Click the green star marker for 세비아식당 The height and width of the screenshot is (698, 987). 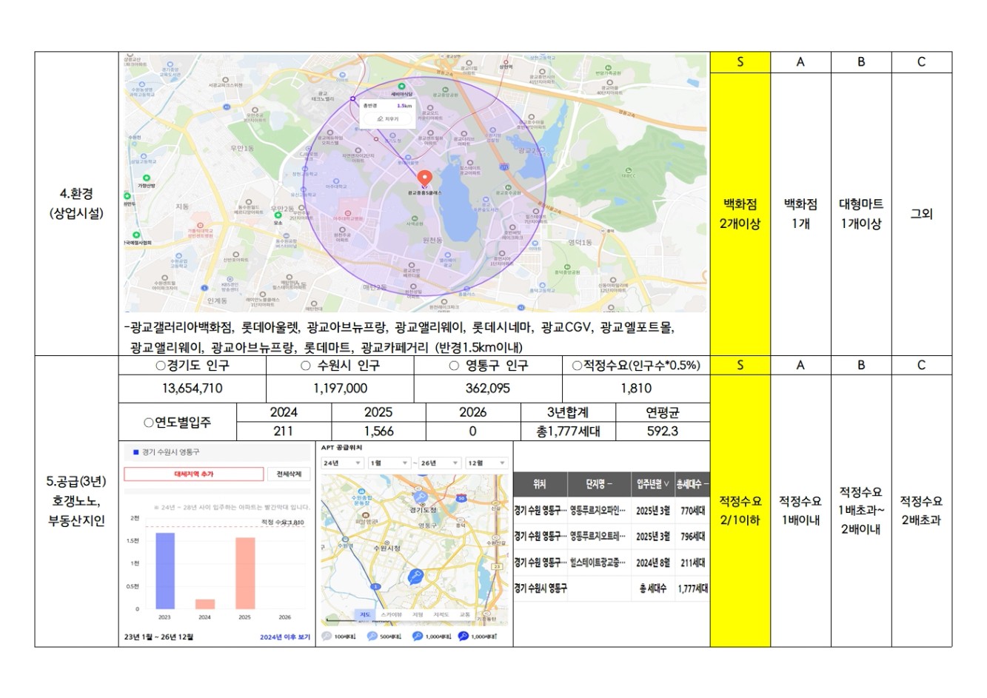(x=402, y=87)
